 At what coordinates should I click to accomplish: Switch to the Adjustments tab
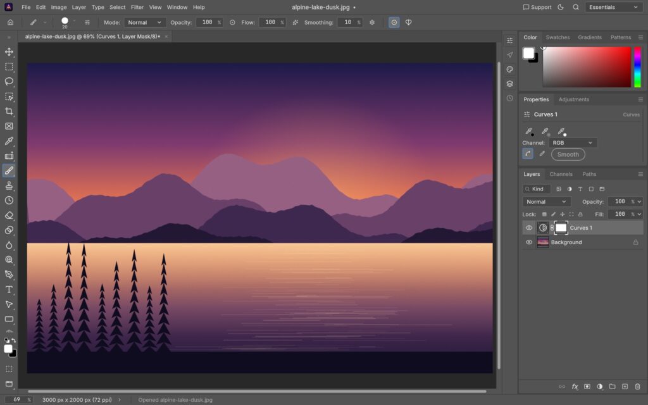(x=573, y=99)
